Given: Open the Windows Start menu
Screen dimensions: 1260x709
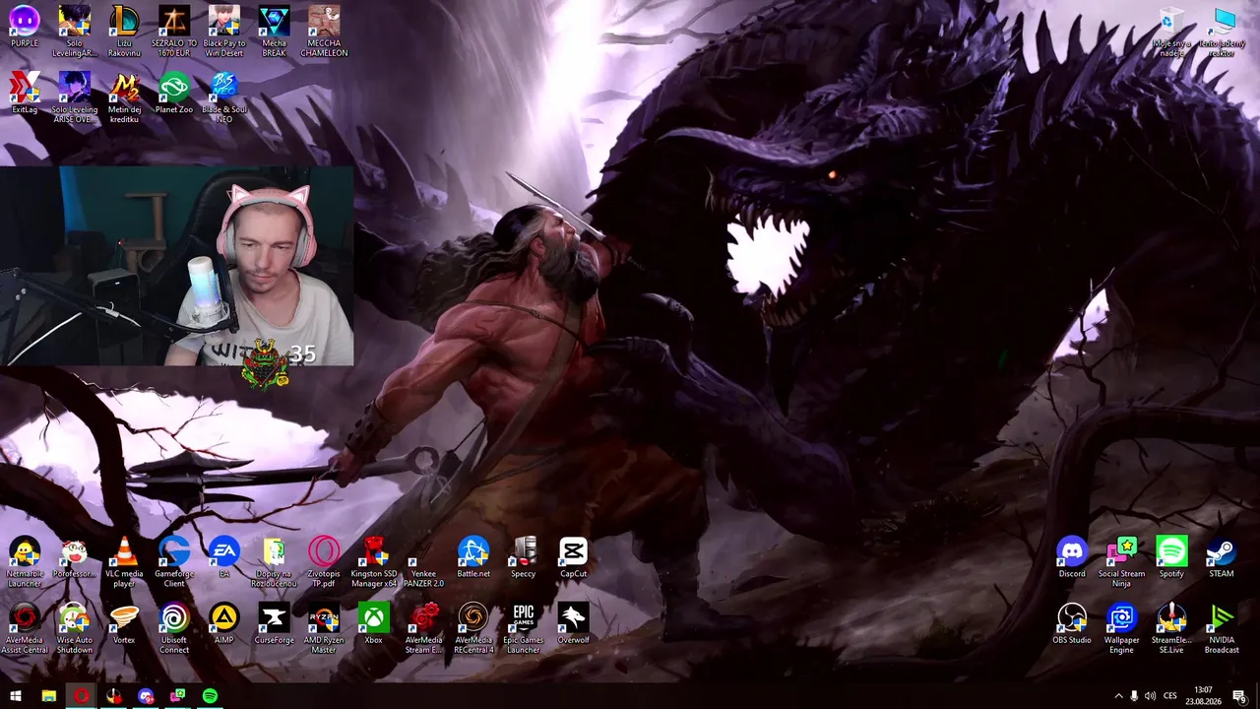Looking at the screenshot, I should 16,696.
